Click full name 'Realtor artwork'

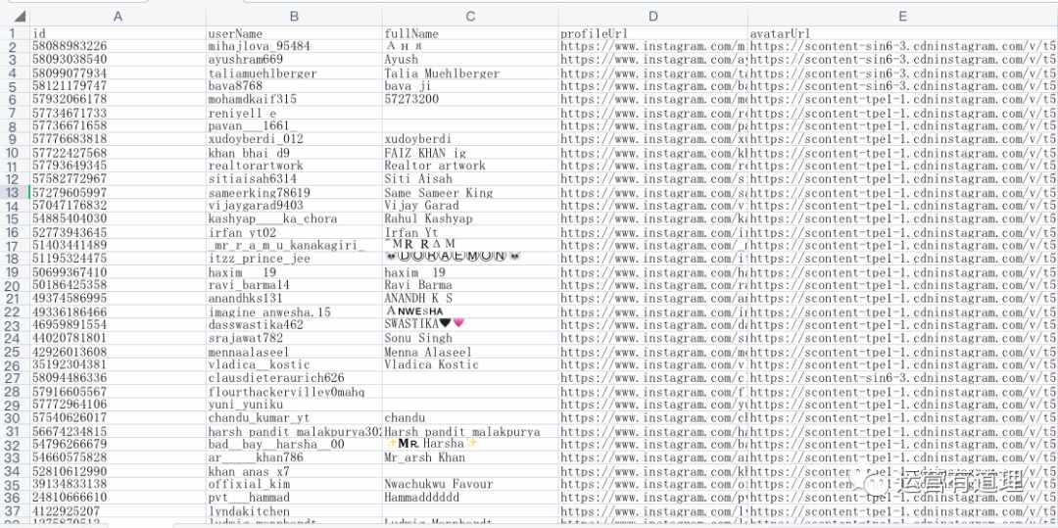point(435,166)
